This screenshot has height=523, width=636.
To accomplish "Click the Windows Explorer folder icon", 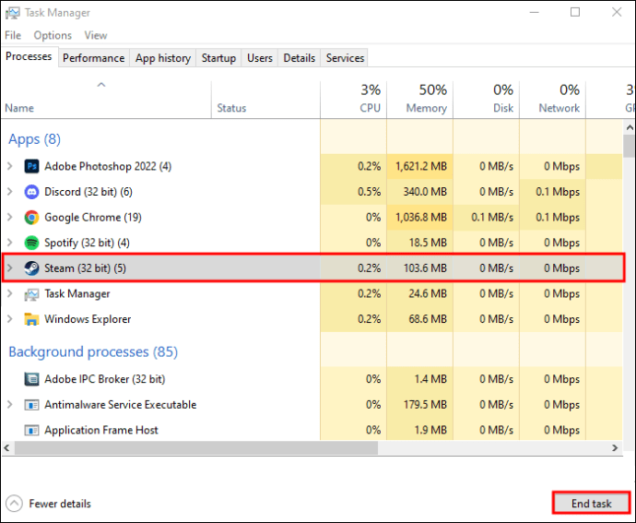I will click(31, 319).
